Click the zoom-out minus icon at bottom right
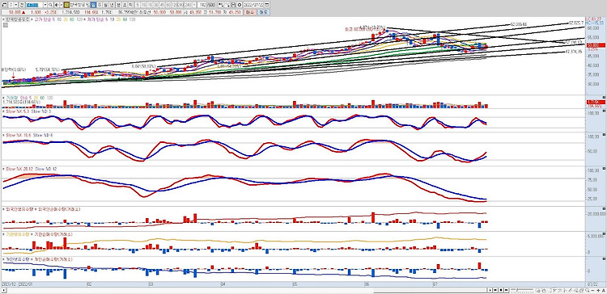The height and width of the screenshot is (294, 607). tap(592, 290)
